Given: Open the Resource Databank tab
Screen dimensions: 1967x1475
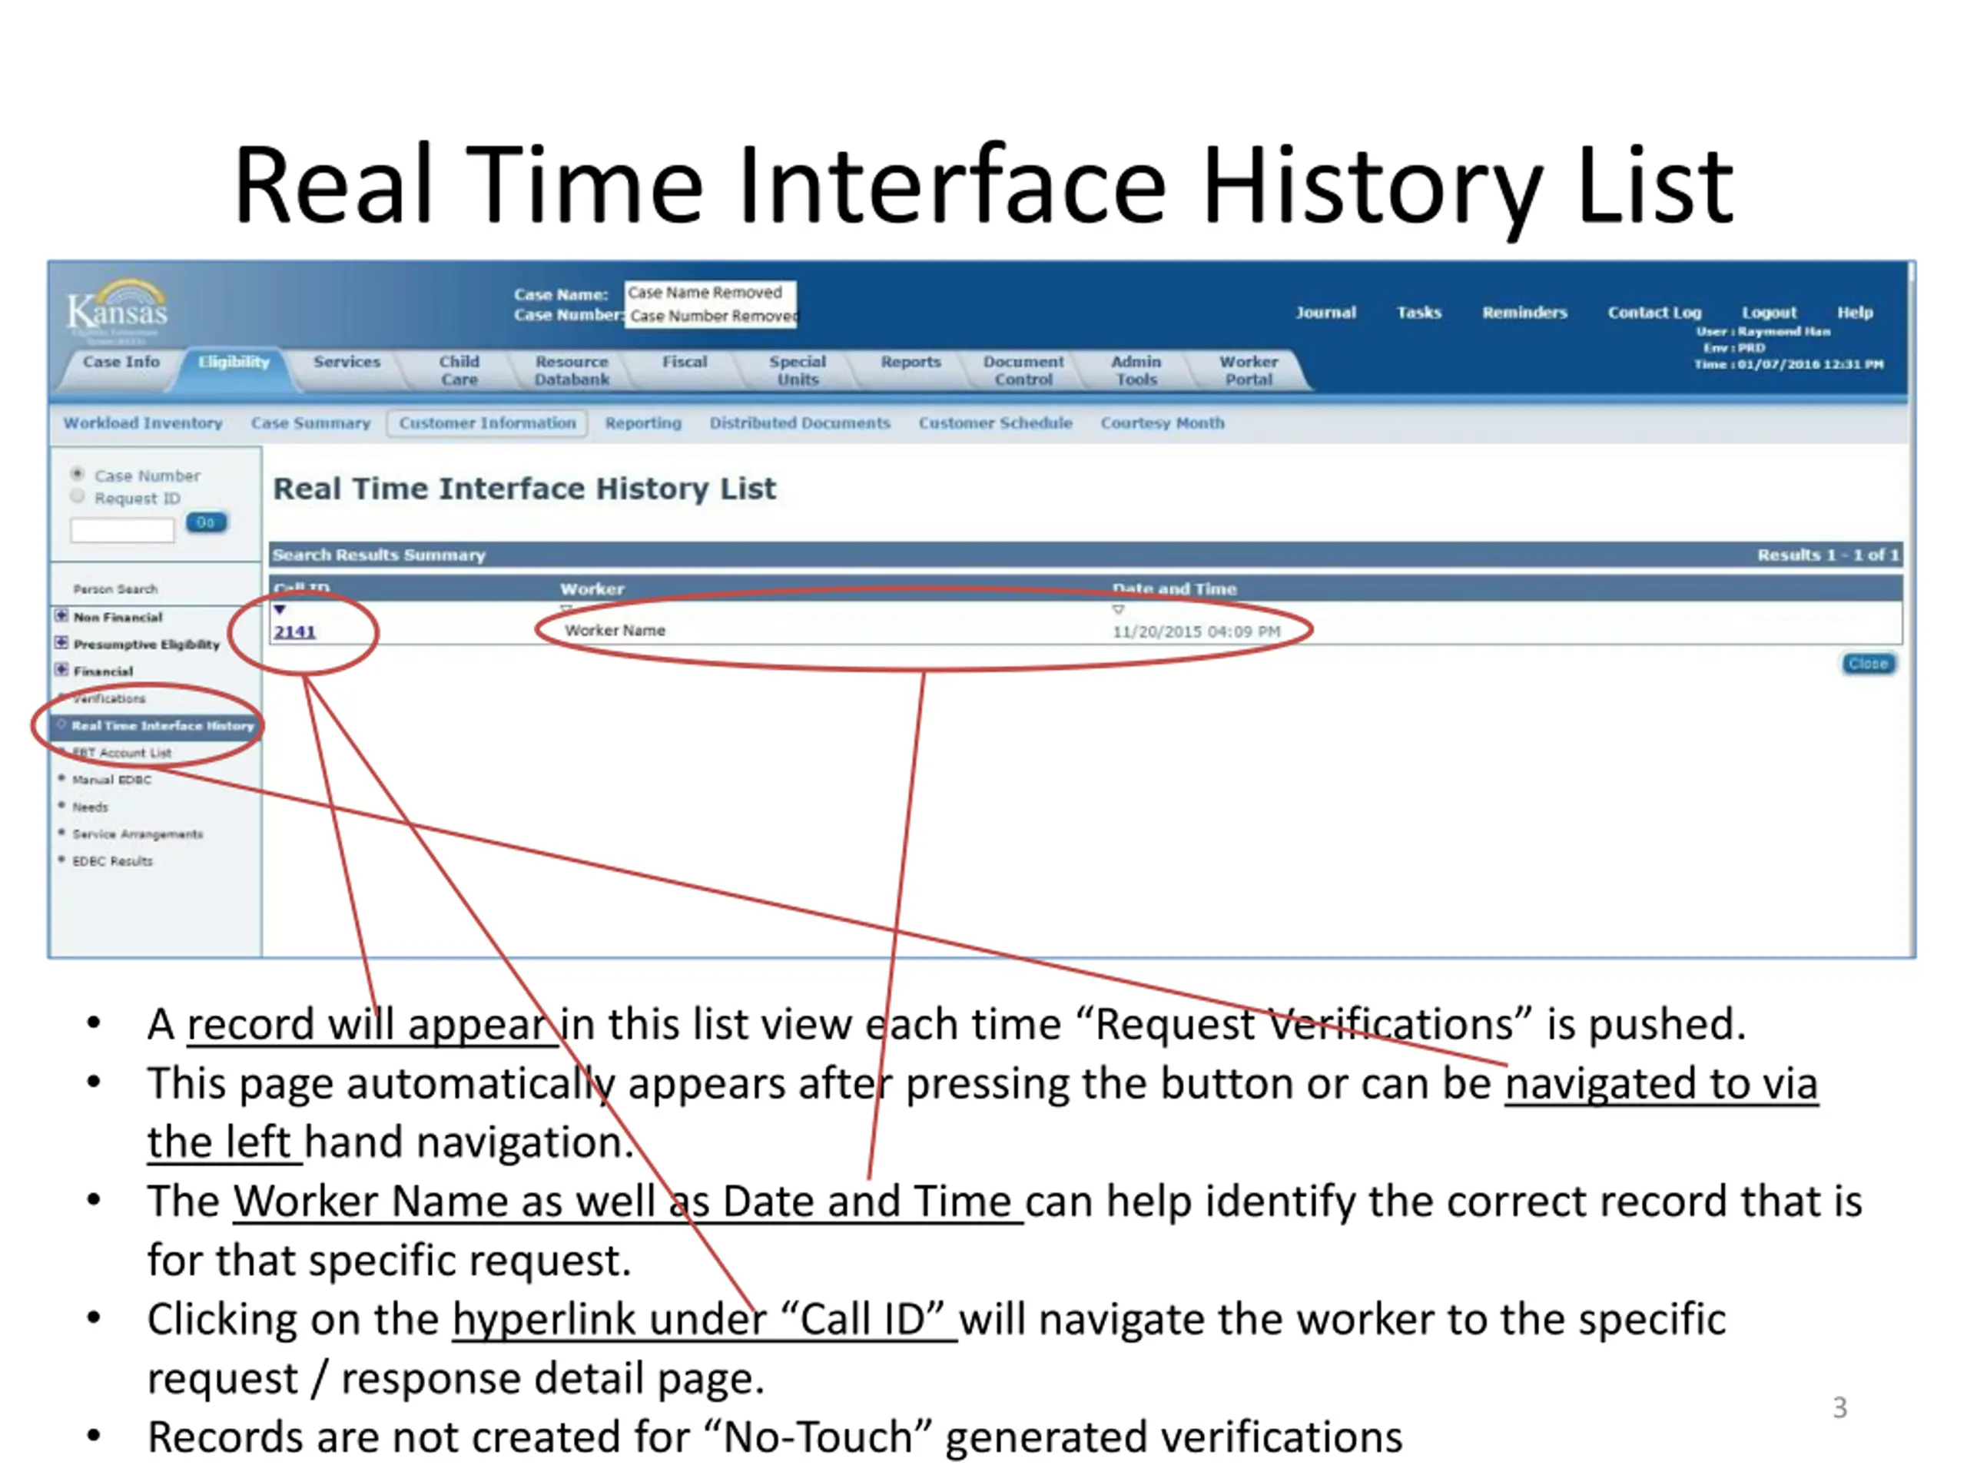Looking at the screenshot, I should pos(572,371).
